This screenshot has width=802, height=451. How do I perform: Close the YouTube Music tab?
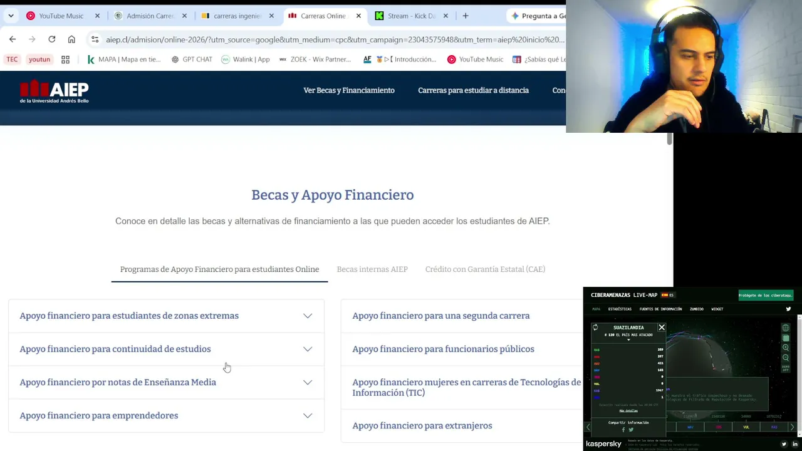pos(97,16)
